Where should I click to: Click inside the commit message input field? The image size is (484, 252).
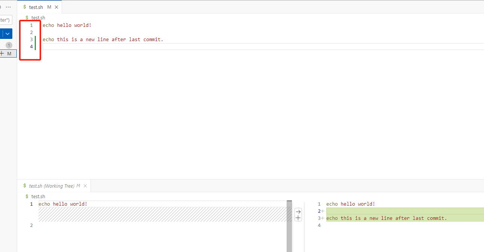(x=6, y=19)
